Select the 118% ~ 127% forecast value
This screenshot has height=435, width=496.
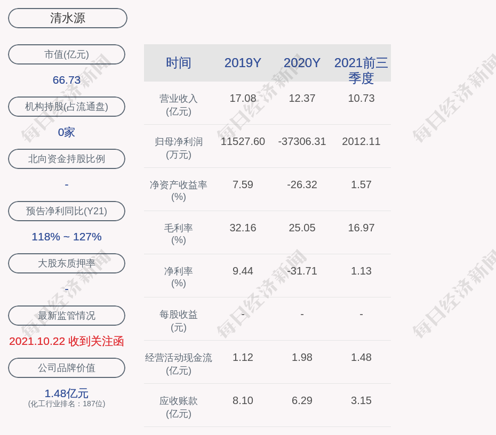[x=67, y=237]
